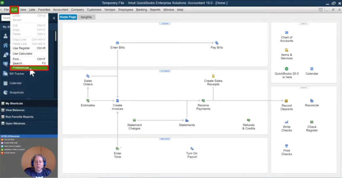This screenshot has height=178, width=342.
Task: Collapse the left sidebar with arrow
Action: pyautogui.click(x=54, y=18)
